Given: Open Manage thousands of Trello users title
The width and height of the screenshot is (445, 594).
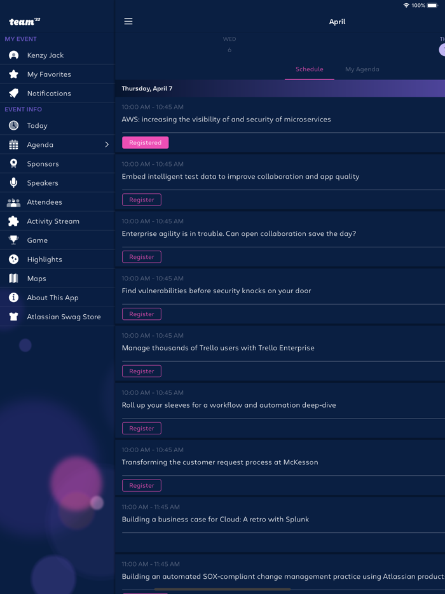Looking at the screenshot, I should (218, 348).
